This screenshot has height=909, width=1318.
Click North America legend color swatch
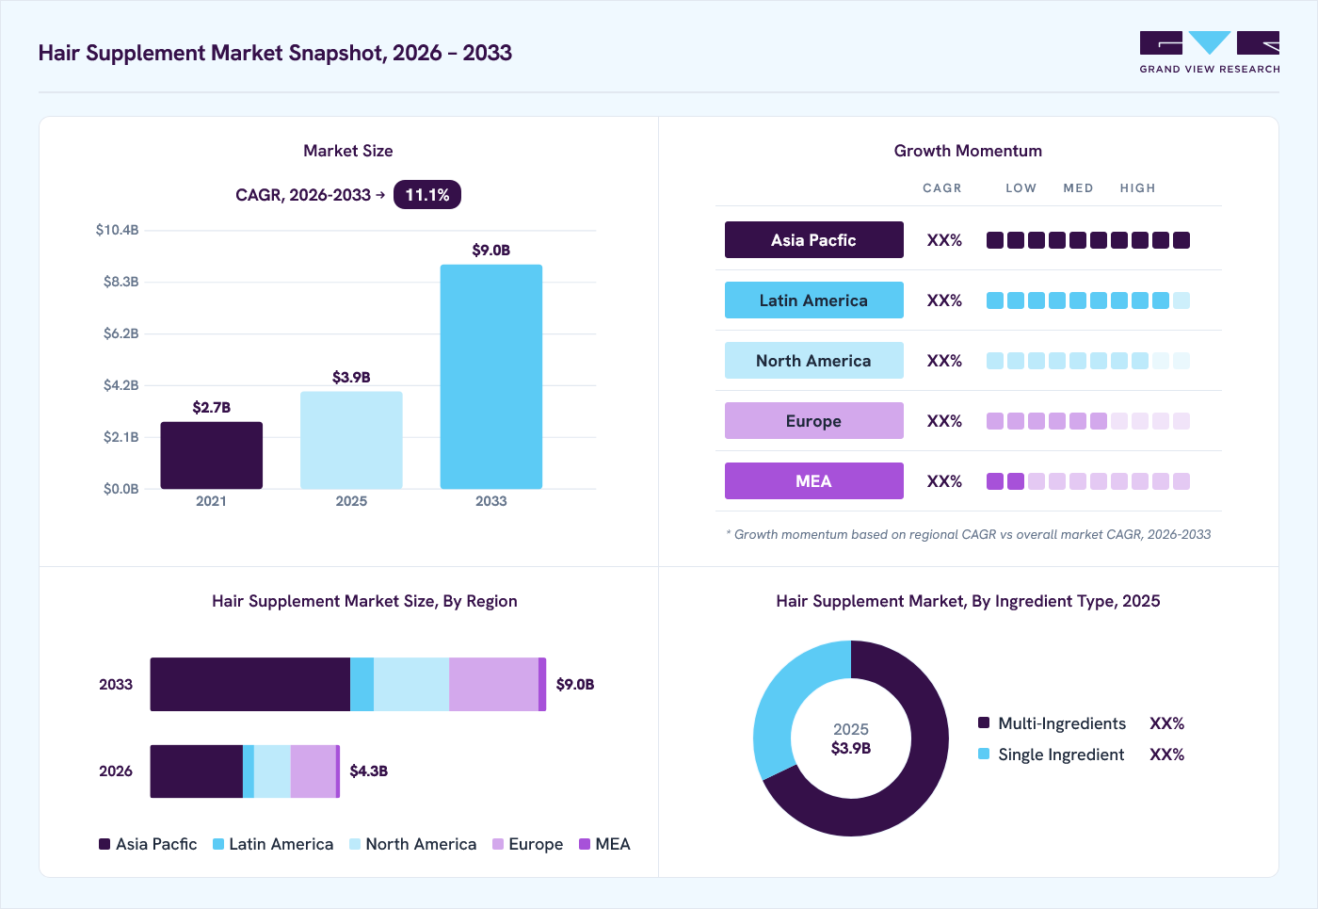coord(355,844)
